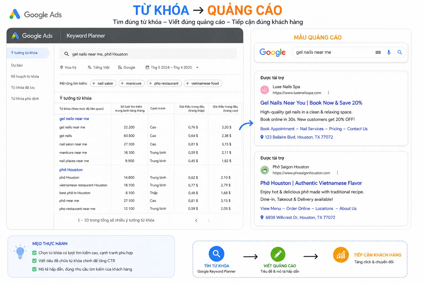
Task: Toggle checkbox Viết tiêu đề chứa từ khóa chính
Action: pos(35,261)
